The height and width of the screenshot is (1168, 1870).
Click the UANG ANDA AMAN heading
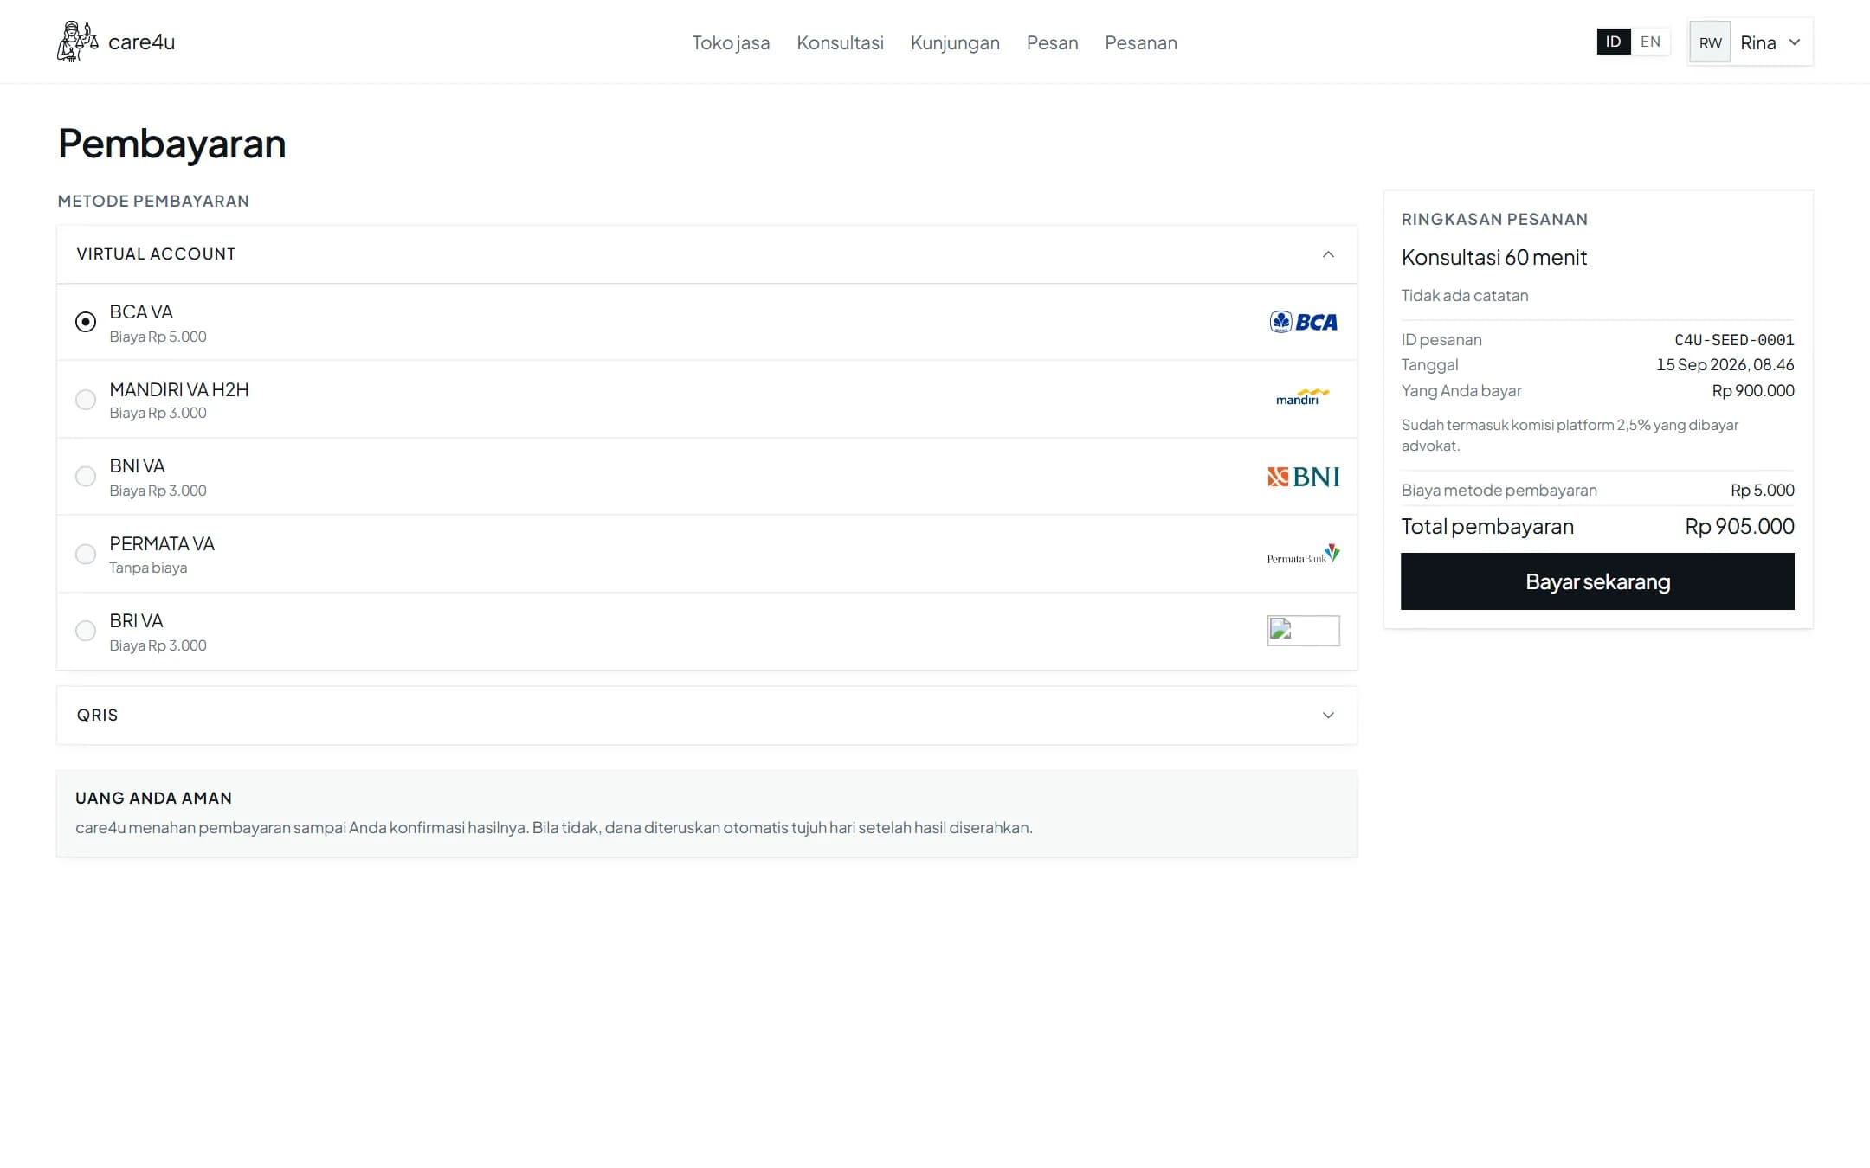click(x=153, y=799)
